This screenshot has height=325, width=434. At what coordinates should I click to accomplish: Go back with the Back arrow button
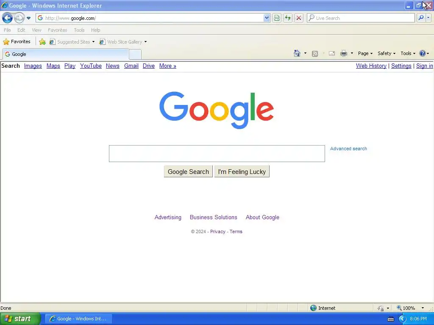pyautogui.click(x=7, y=18)
